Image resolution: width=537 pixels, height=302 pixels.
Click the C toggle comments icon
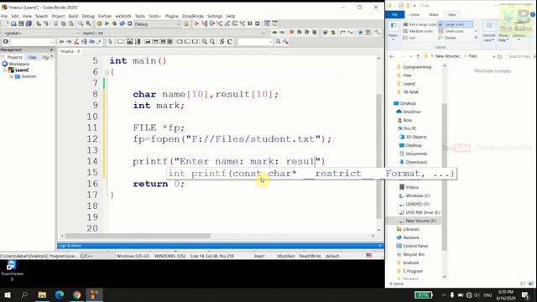pyautogui.click(x=229, y=41)
